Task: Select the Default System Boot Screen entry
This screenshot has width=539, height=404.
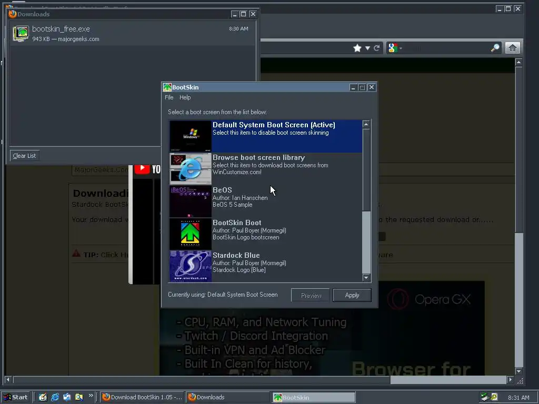Action: pyautogui.click(x=265, y=136)
